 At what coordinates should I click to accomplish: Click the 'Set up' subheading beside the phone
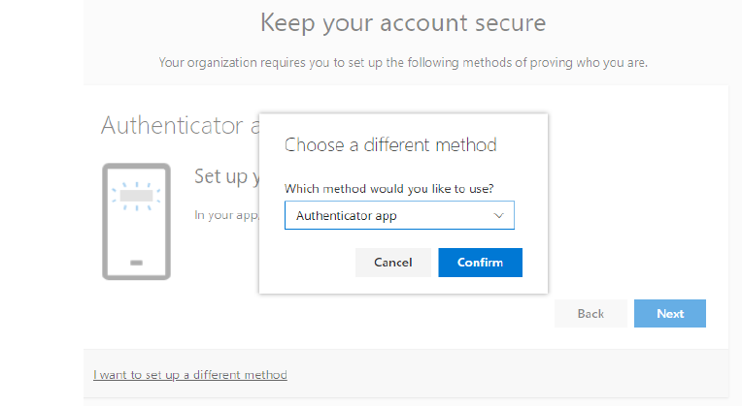coord(225,176)
